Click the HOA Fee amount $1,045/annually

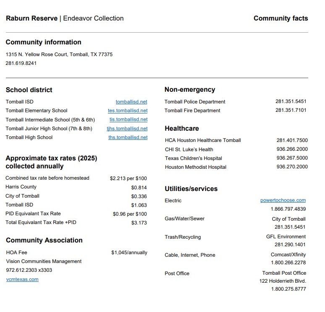[x=129, y=253]
